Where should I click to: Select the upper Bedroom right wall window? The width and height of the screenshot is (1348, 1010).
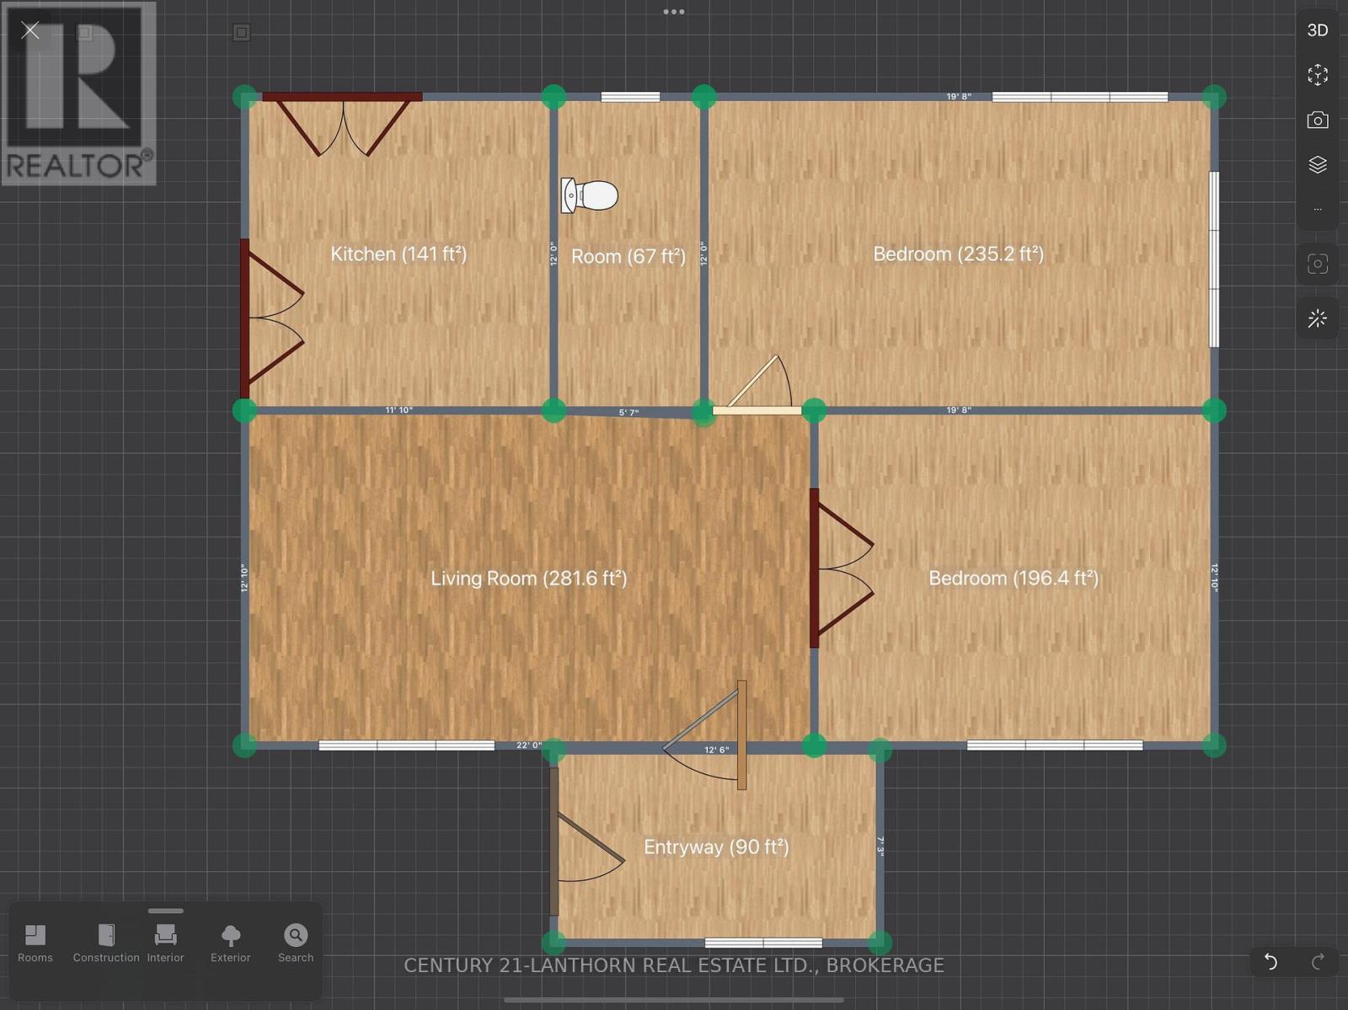click(x=1214, y=259)
